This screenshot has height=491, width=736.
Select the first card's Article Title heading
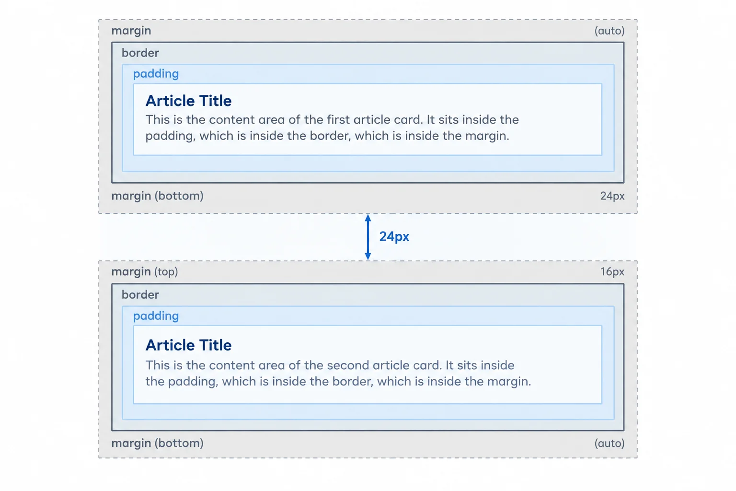tap(188, 101)
